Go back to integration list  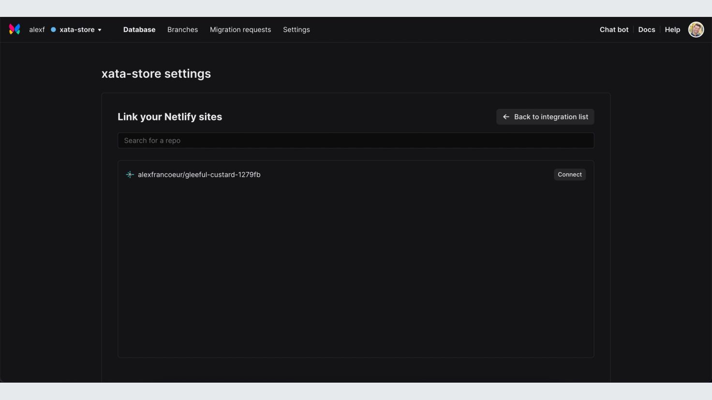[545, 117]
